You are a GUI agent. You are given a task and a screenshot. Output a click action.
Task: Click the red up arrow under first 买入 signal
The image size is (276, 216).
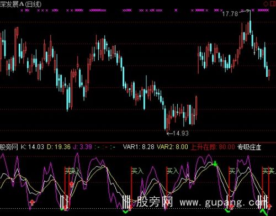72,184
